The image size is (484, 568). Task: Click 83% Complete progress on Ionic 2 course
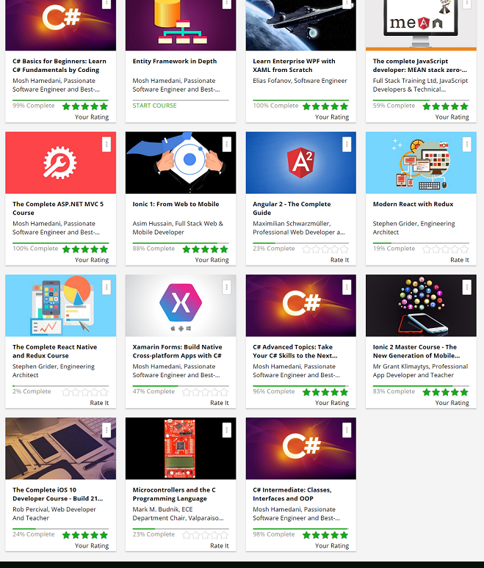[394, 391]
